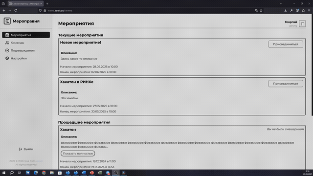Click the Вы не были смешариком note
Viewport: 313px width, 176px height.
tap(285, 129)
